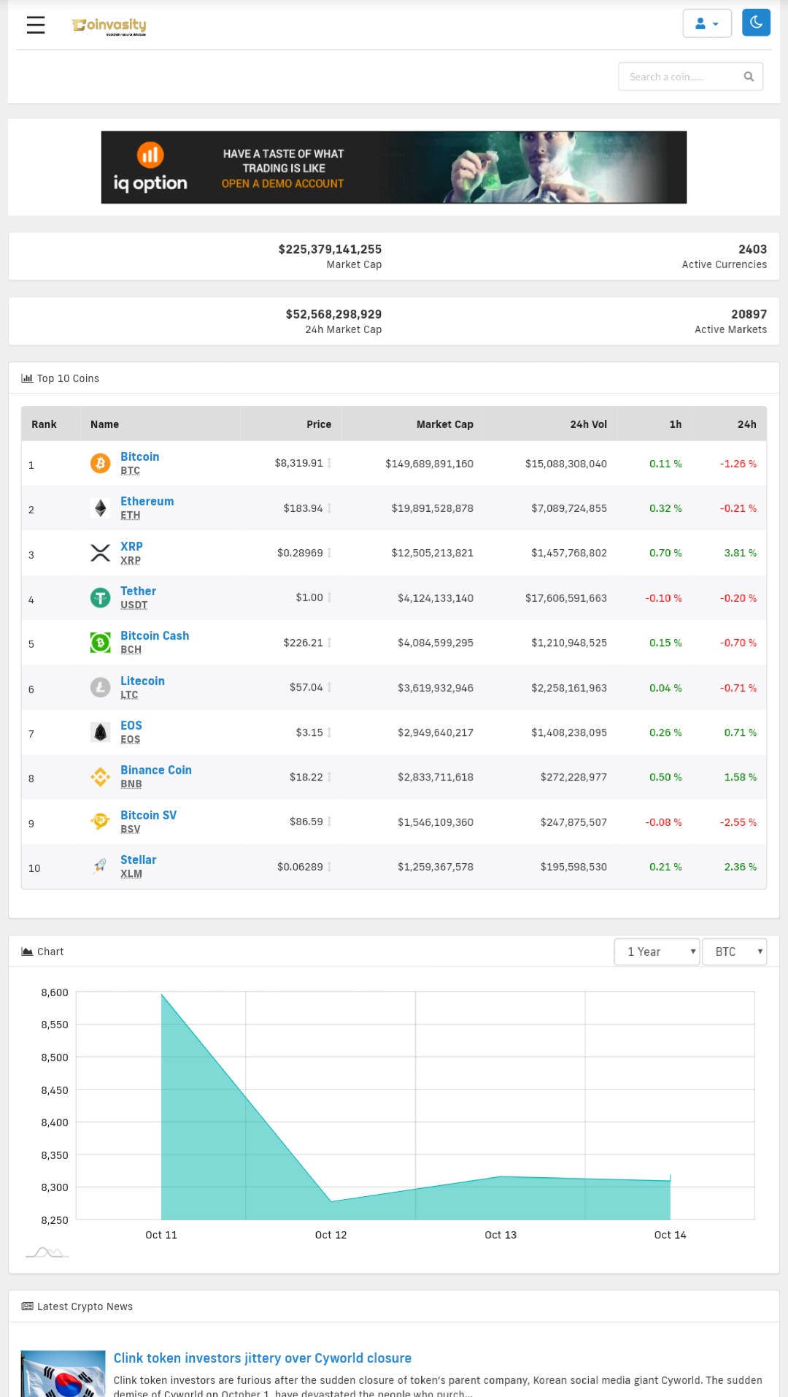
Task: Sort the table by Market Cap header
Action: pos(444,424)
